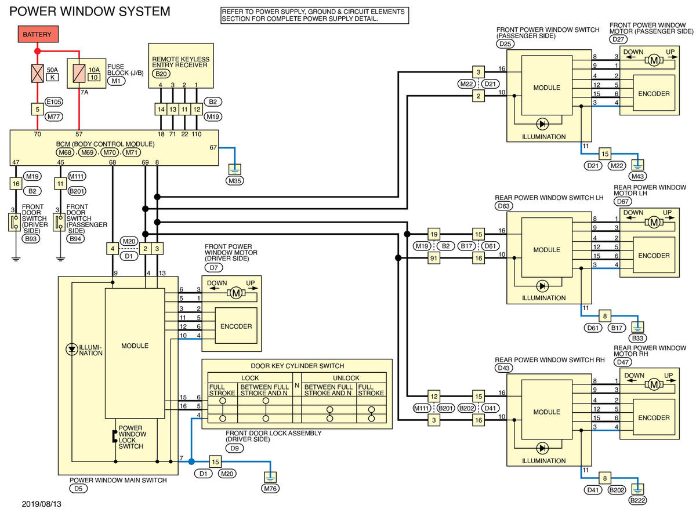Click the ground symbol above M76
Image resolution: width=696 pixels, height=509 pixels.
tap(270, 478)
